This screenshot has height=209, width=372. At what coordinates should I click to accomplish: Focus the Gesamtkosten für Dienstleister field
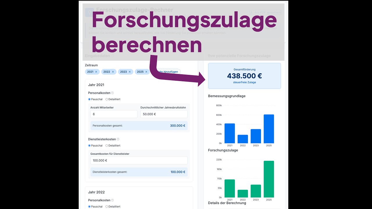pos(139,161)
